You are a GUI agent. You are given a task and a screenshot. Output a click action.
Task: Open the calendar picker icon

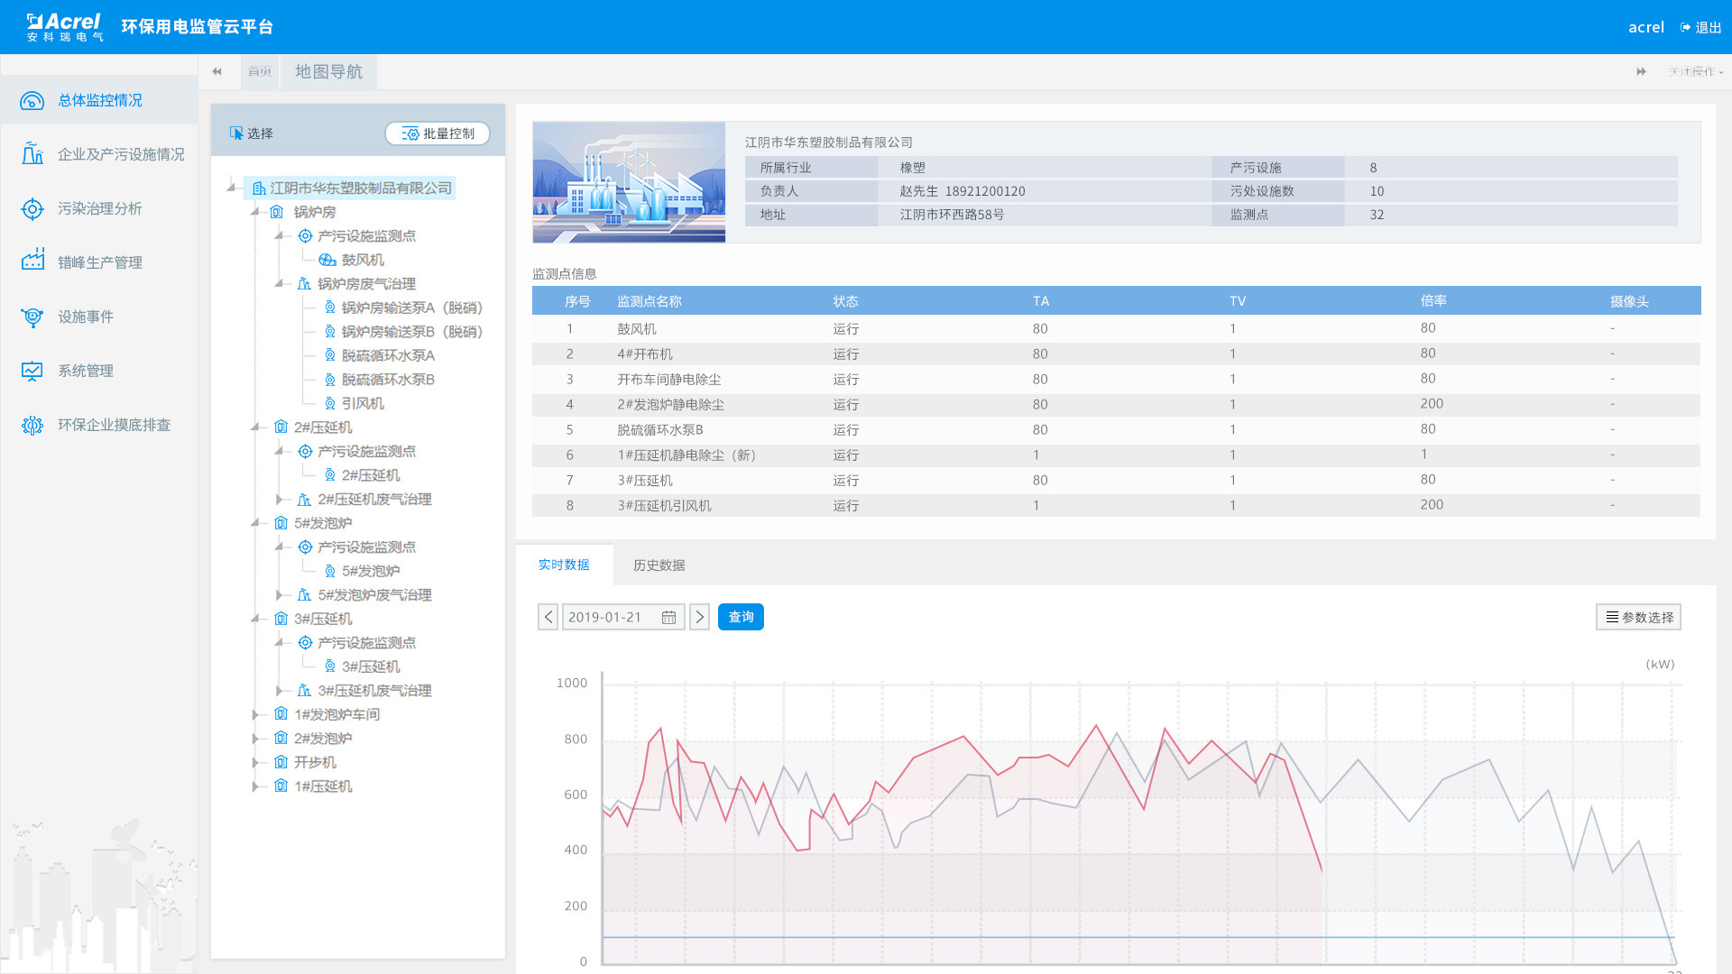(x=668, y=618)
